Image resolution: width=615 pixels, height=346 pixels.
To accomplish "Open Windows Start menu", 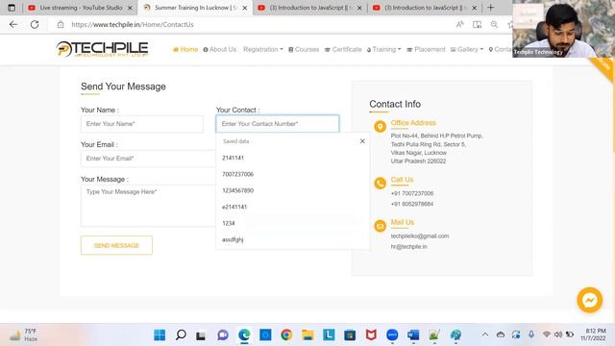I will coord(160,335).
